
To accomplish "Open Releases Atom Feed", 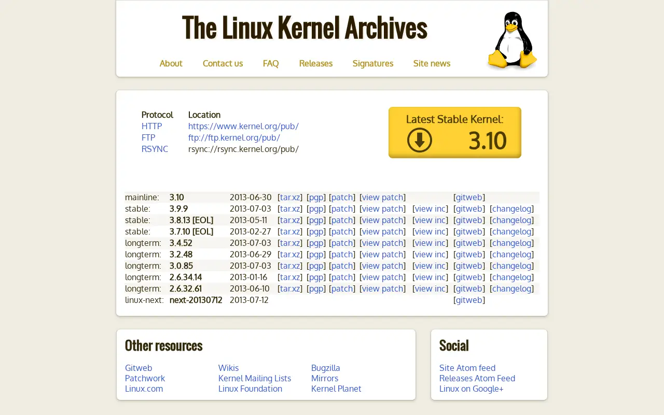I will click(477, 378).
